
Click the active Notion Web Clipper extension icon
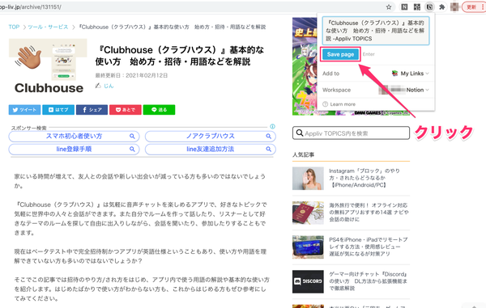[429, 6]
